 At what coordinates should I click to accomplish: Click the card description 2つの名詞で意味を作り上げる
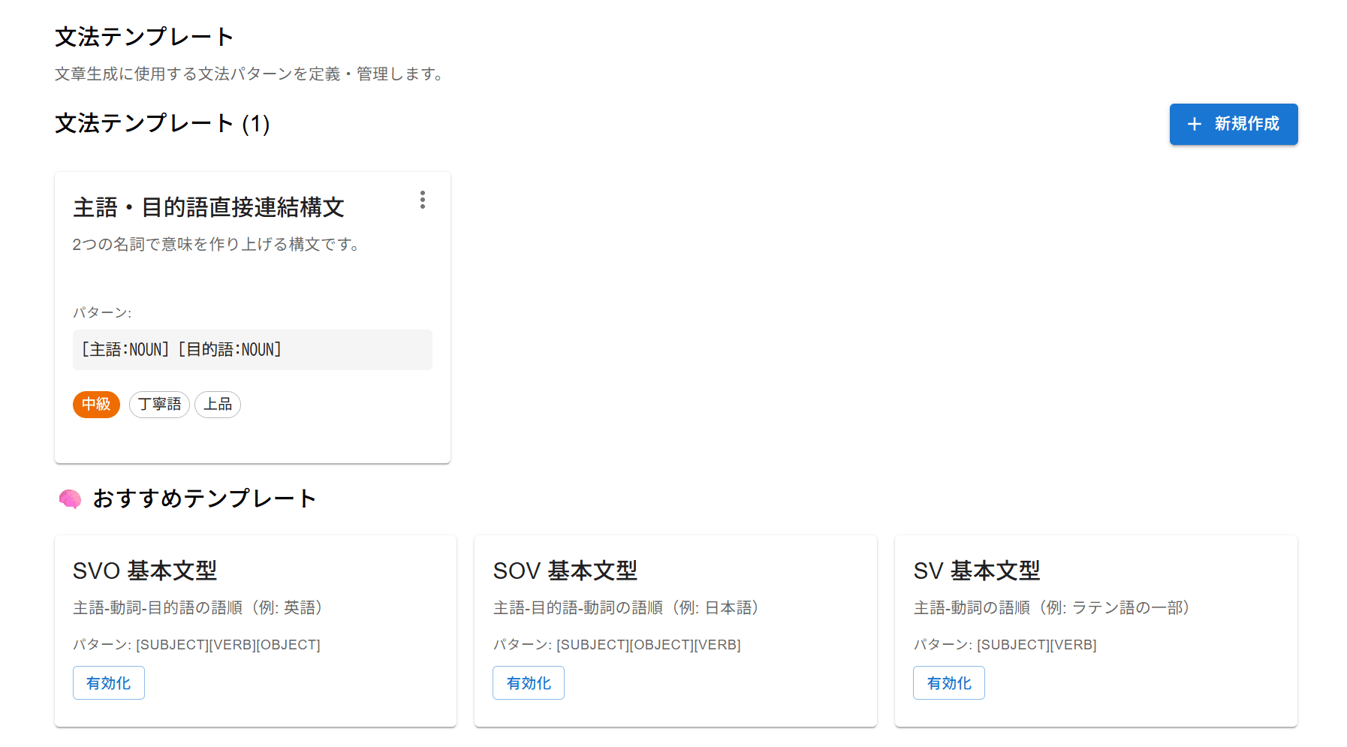216,245
